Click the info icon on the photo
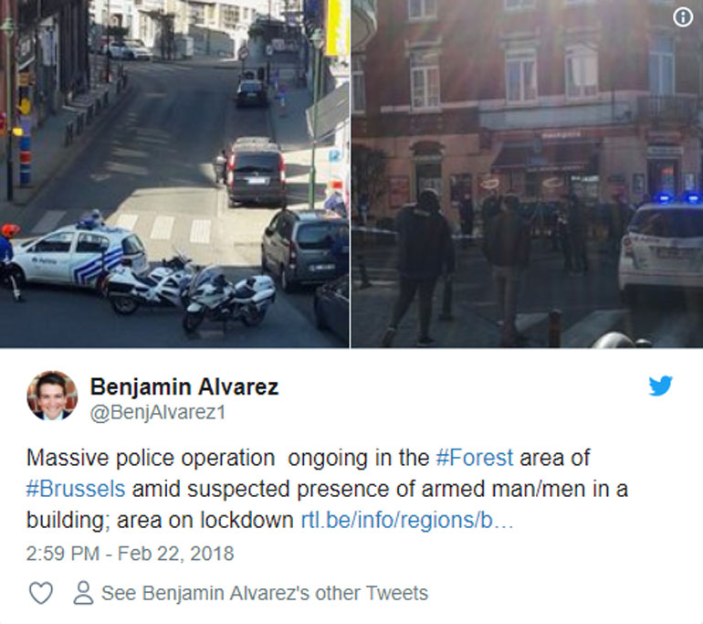The width and height of the screenshot is (703, 624). [x=682, y=17]
